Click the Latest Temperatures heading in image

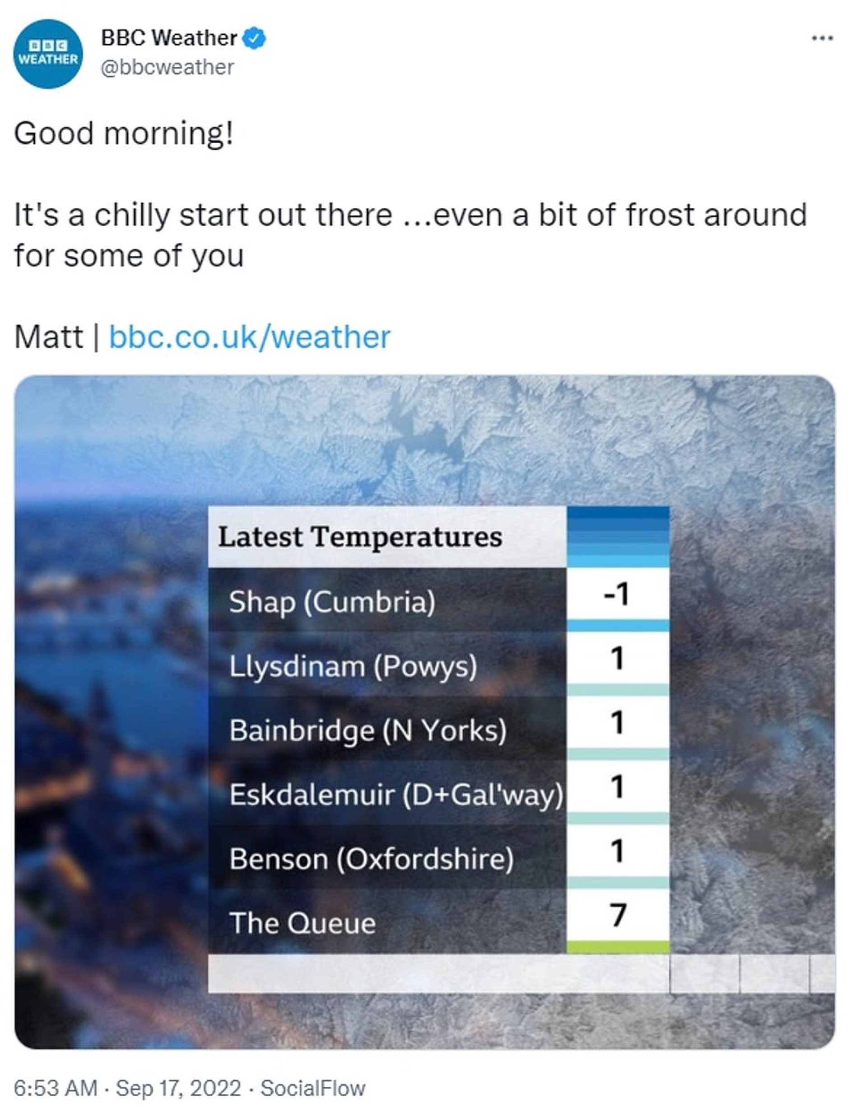coord(360,537)
